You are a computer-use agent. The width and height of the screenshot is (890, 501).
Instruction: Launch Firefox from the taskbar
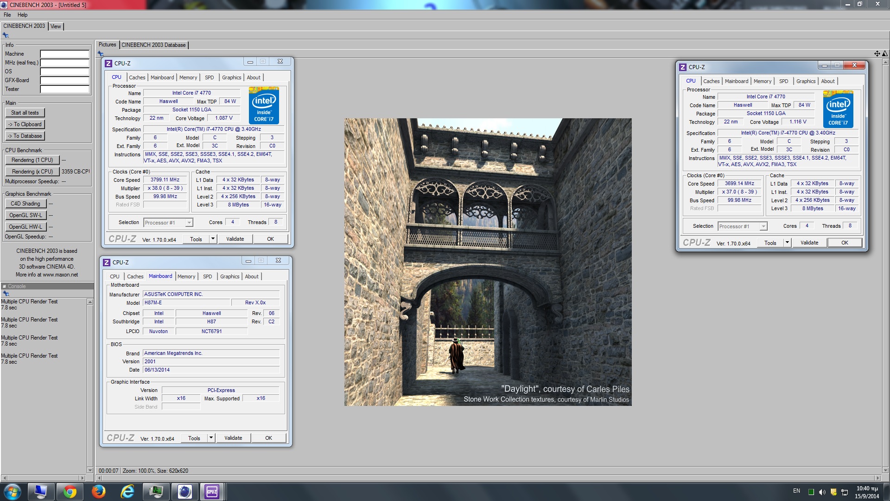[x=98, y=492]
